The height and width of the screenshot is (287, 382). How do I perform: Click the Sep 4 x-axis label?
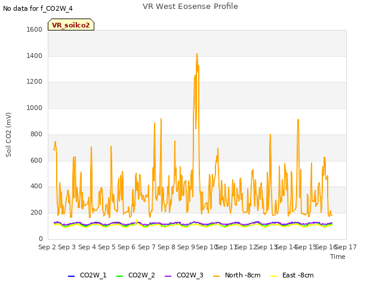87,247
